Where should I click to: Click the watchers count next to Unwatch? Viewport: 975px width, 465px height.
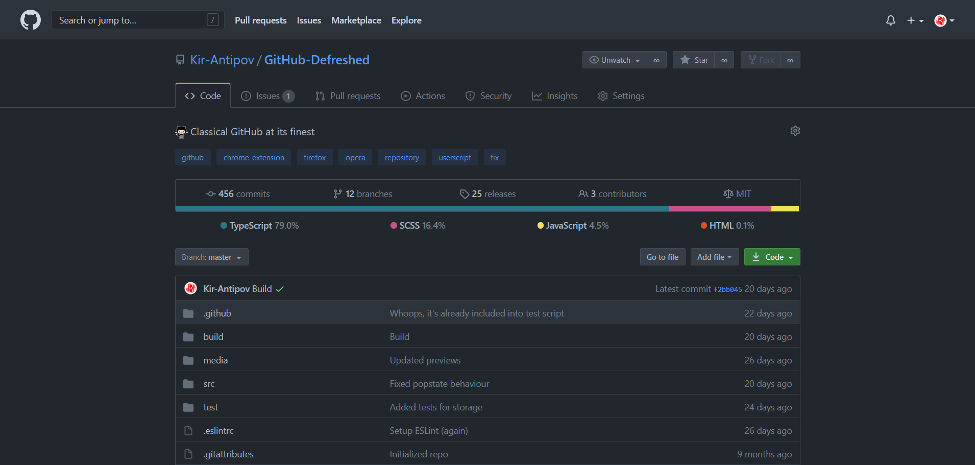pyautogui.click(x=656, y=60)
